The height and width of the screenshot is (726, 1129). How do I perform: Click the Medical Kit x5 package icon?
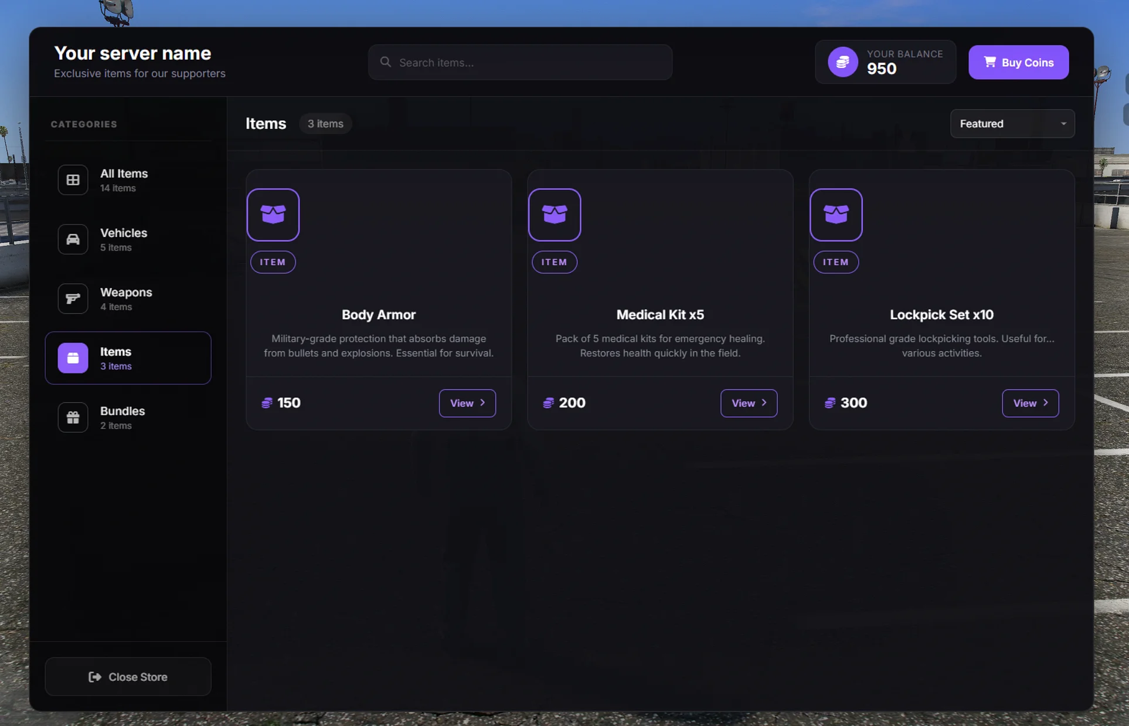click(x=555, y=215)
